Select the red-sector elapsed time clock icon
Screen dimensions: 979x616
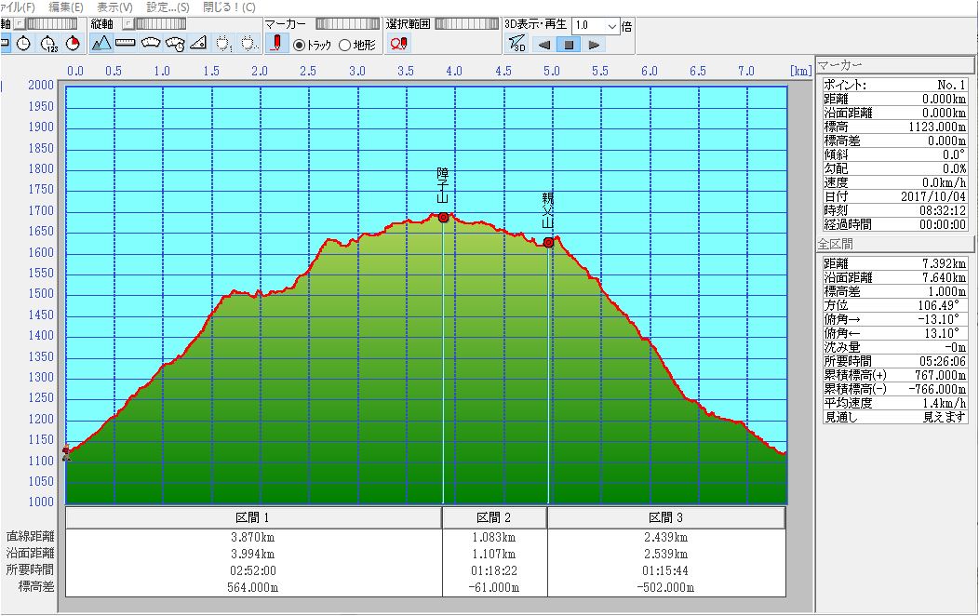tap(73, 44)
